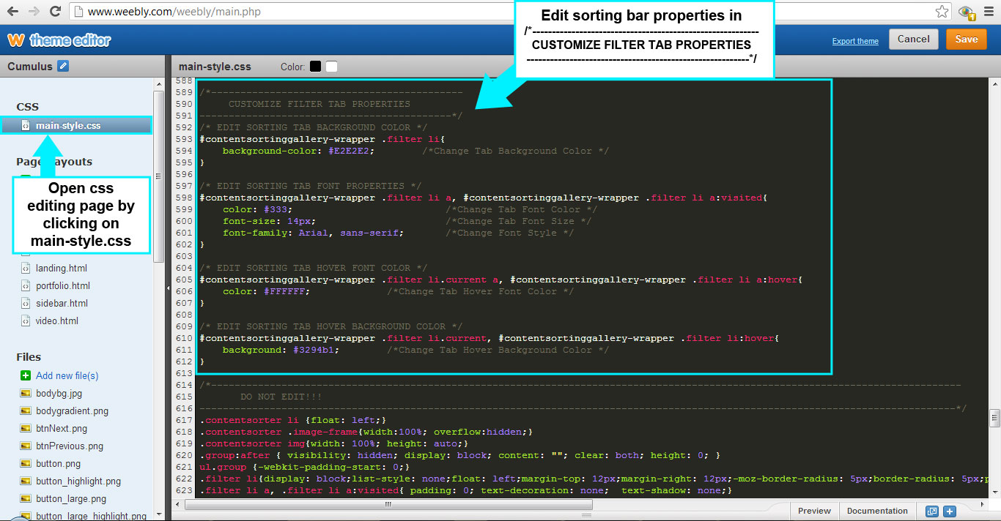Open the Documentation tab at bottom
Image resolution: width=1001 pixels, height=521 pixels.
(877, 511)
